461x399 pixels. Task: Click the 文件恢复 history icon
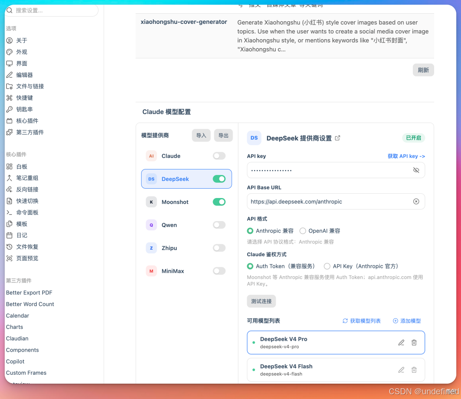[x=9, y=247]
